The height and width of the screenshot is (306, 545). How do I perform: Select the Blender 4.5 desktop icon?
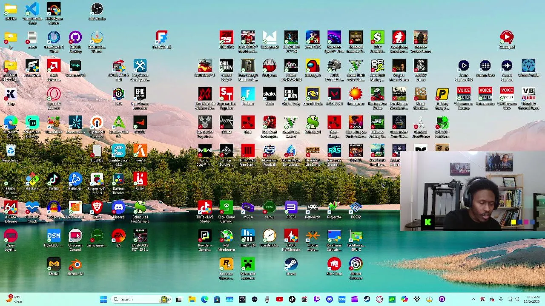pos(75,267)
